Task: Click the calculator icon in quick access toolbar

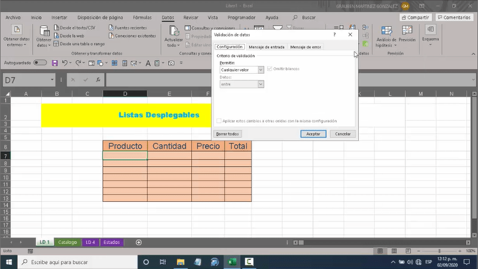Action: point(125,63)
